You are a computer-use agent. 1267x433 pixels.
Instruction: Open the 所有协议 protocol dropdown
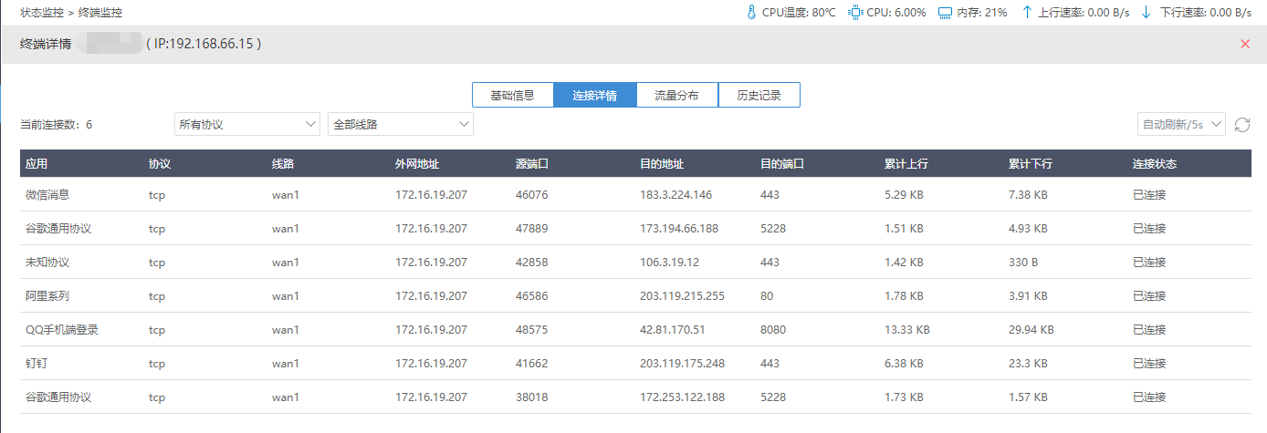click(x=246, y=124)
